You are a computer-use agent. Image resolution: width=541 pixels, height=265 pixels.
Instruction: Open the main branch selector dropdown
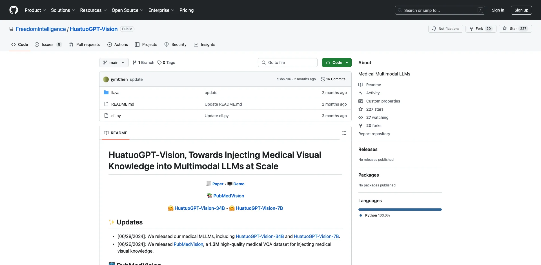(114, 63)
